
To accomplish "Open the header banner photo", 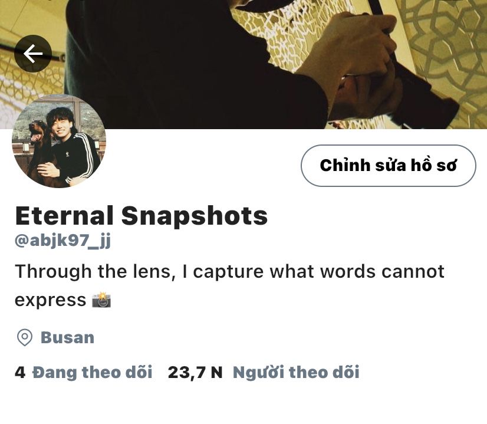I will (x=244, y=64).
